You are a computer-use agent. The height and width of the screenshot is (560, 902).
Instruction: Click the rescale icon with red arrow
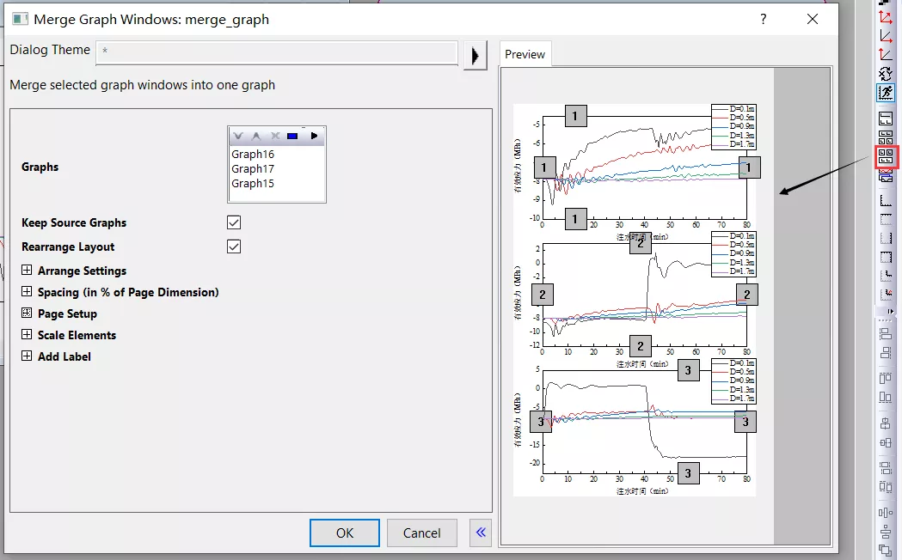(886, 55)
